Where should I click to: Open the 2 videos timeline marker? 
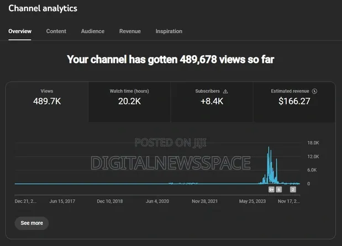[293, 190]
